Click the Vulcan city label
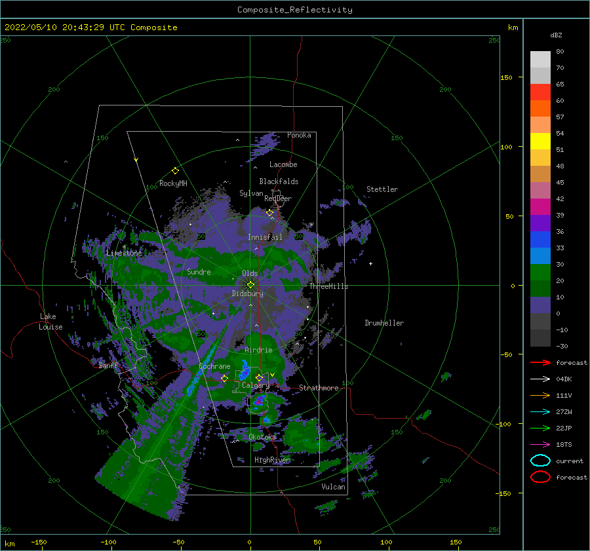 pyautogui.click(x=334, y=487)
